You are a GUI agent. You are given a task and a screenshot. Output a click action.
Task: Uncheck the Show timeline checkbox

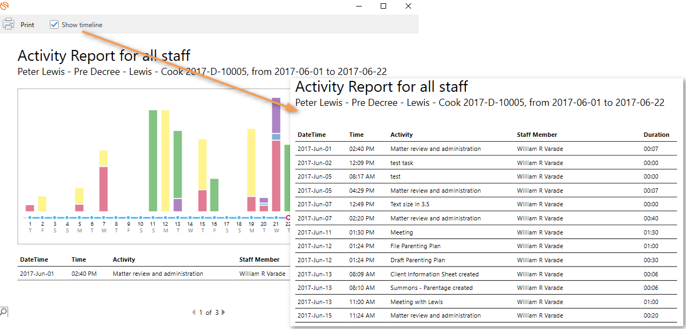(x=54, y=24)
